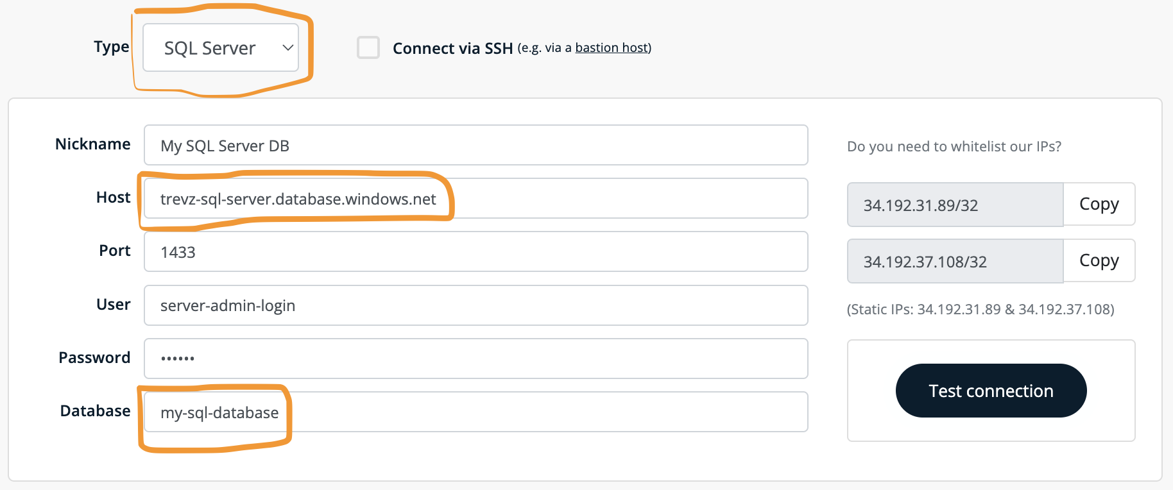Viewport: 1173px width, 490px height.
Task: Open the bastion host link
Action: pyautogui.click(x=612, y=47)
